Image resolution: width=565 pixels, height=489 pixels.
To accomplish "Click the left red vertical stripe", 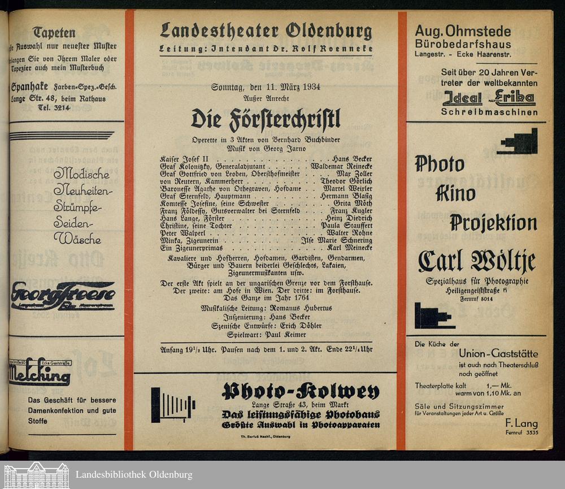I will [x=129, y=226].
